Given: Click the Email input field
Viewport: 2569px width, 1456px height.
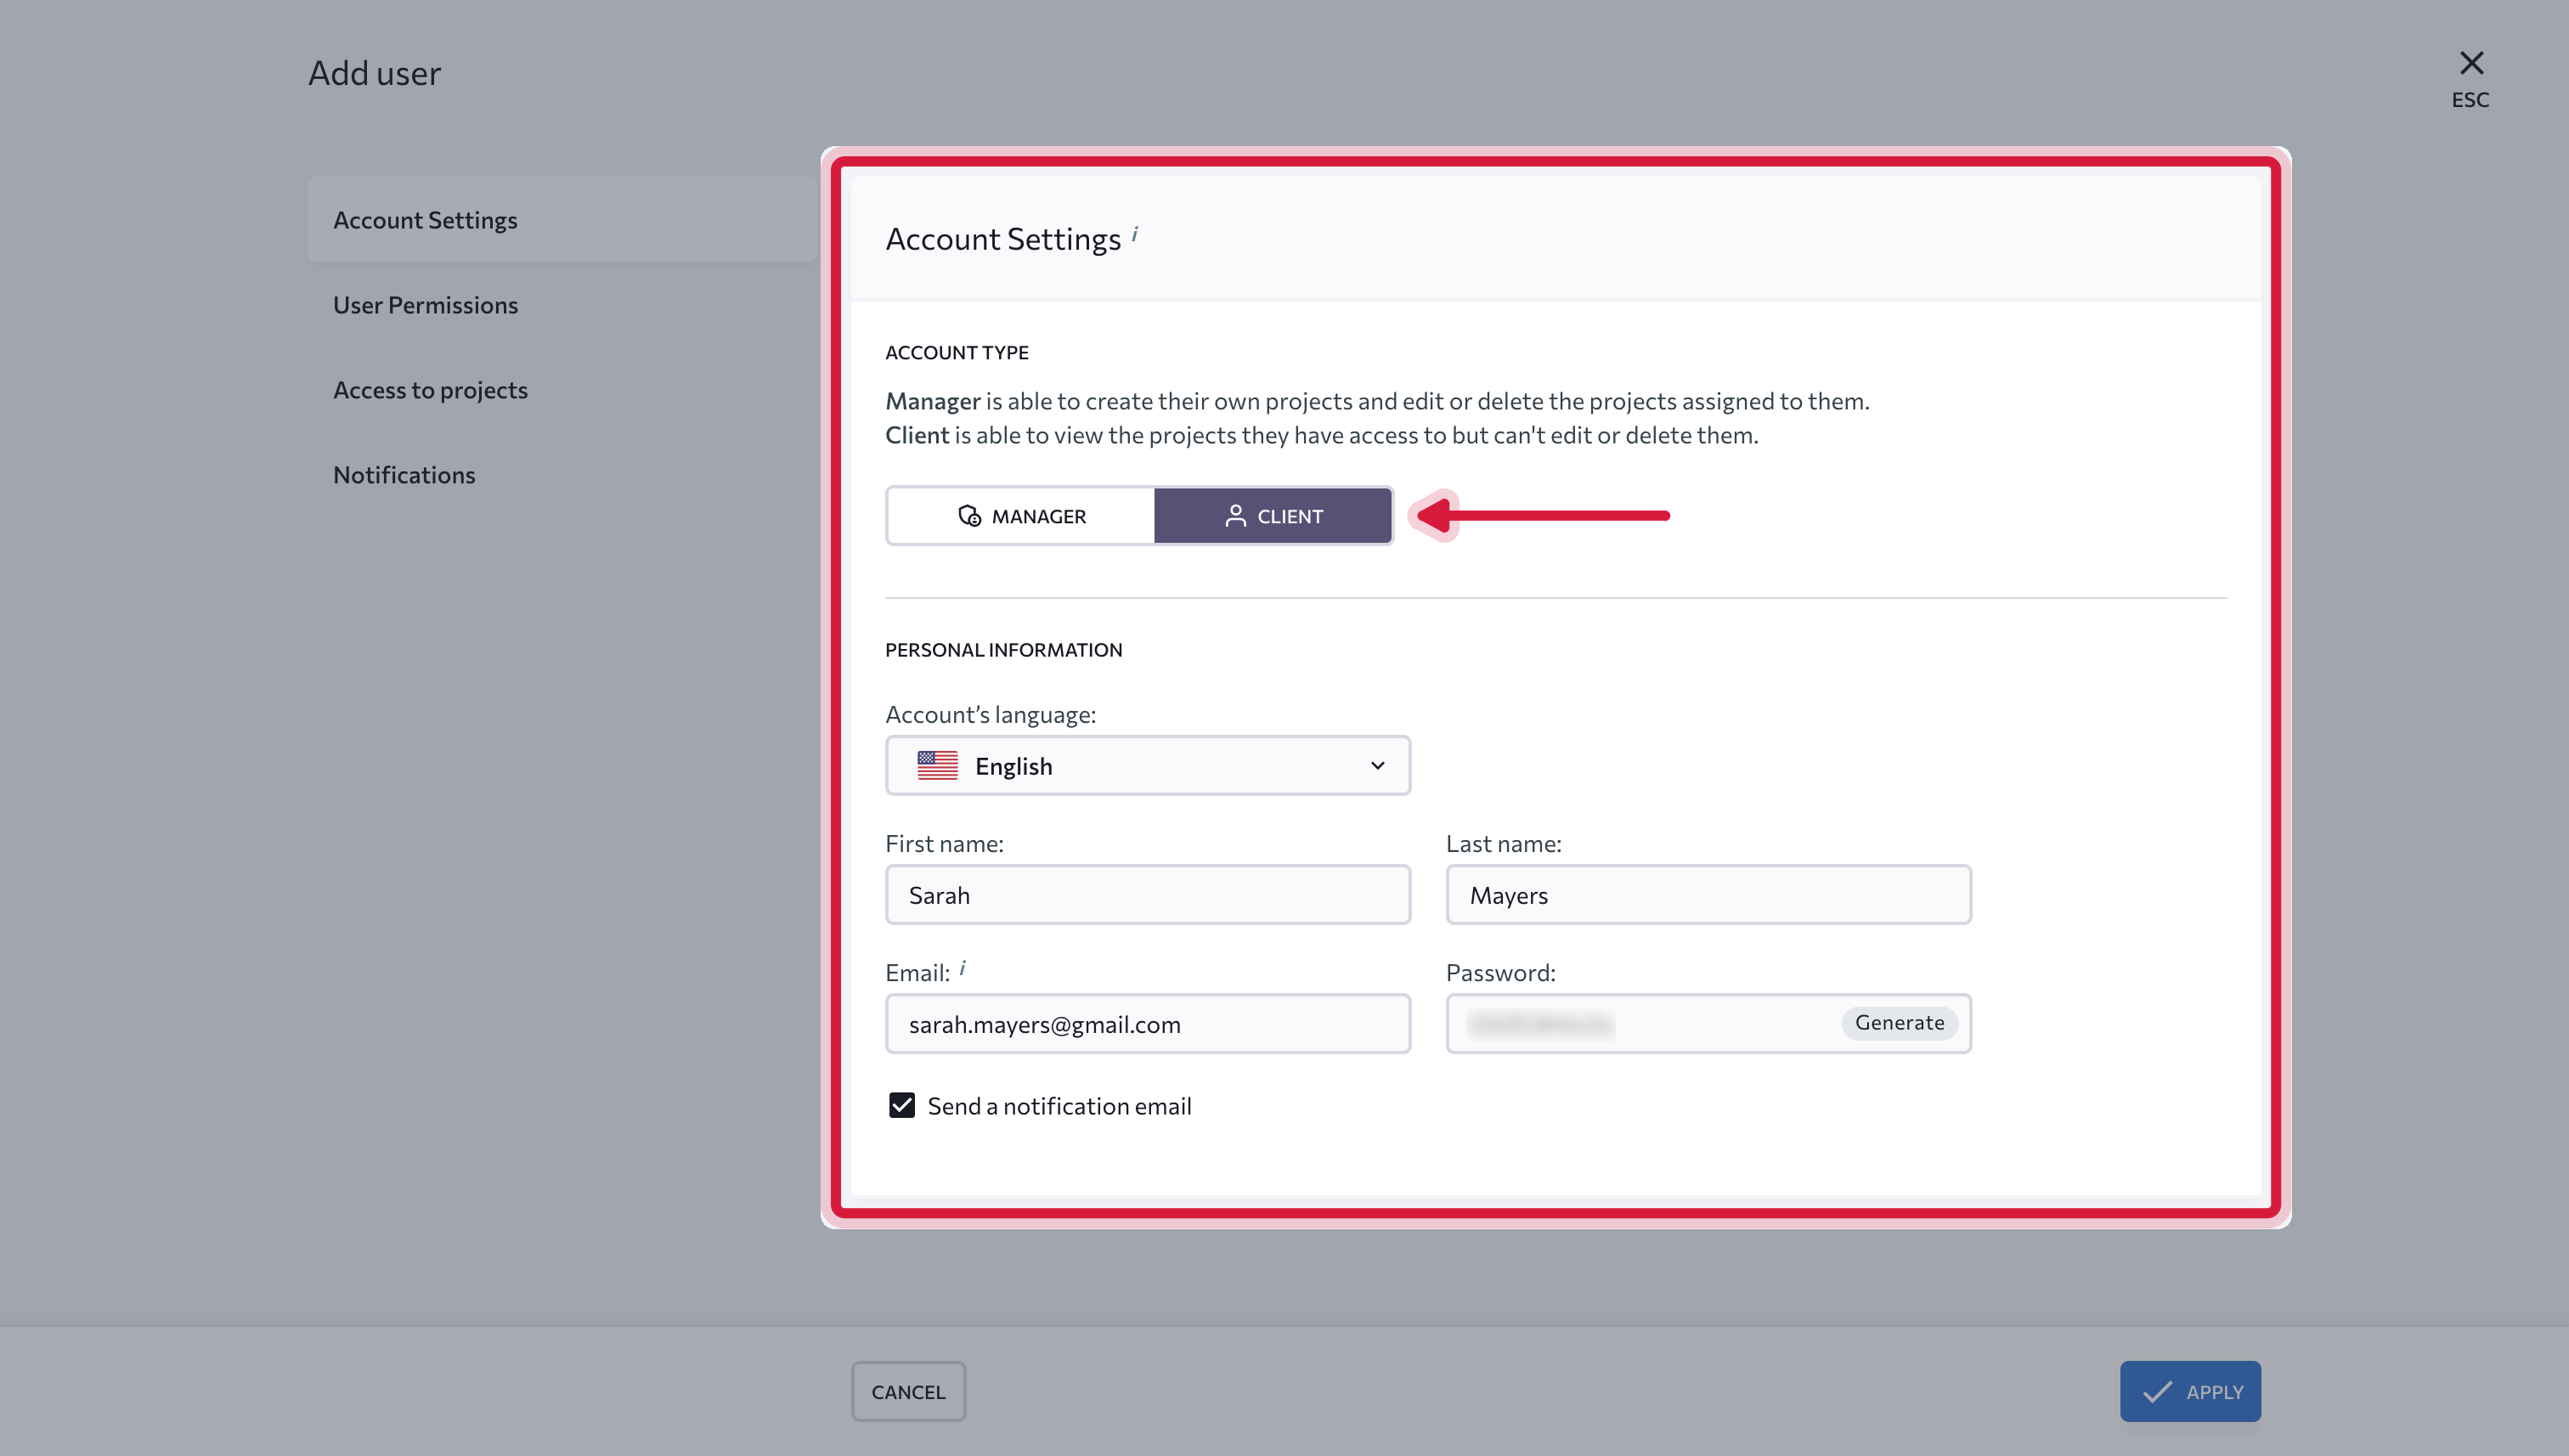Looking at the screenshot, I should (1148, 1024).
